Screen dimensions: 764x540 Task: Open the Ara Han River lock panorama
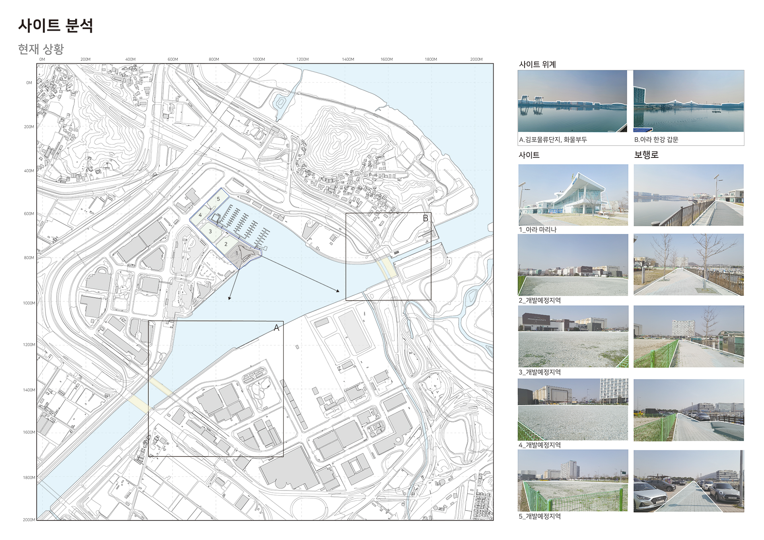[x=688, y=101]
